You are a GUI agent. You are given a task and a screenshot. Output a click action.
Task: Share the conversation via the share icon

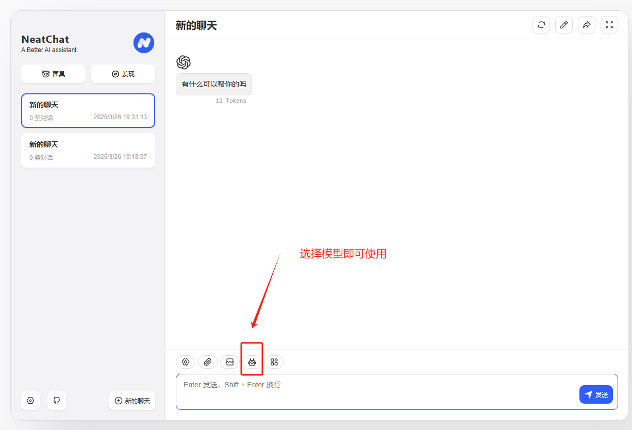click(586, 24)
